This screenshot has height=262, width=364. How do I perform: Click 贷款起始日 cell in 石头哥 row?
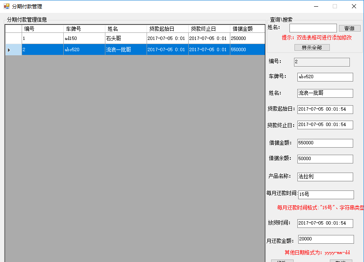pyautogui.click(x=167, y=38)
